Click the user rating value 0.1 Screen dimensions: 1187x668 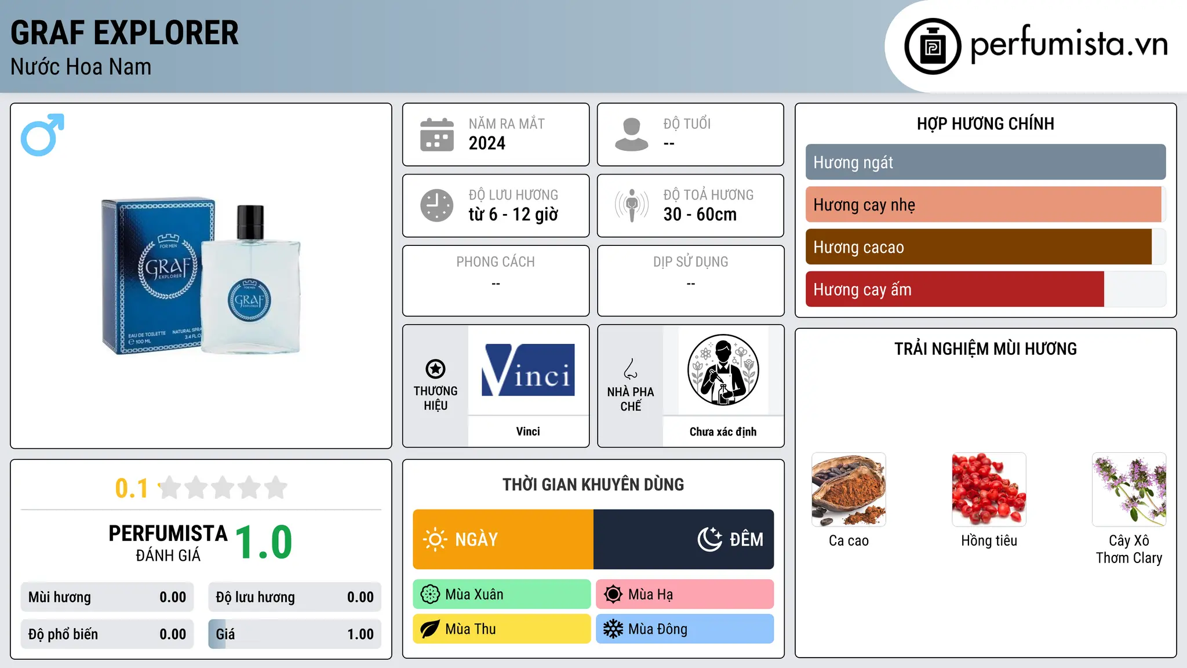point(132,488)
